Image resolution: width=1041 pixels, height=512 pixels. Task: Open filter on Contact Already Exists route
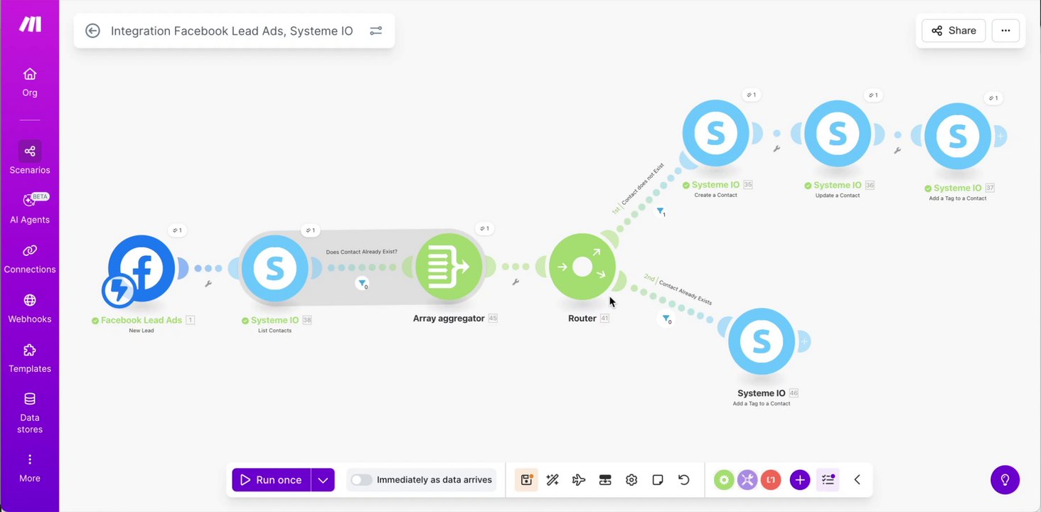point(666,319)
